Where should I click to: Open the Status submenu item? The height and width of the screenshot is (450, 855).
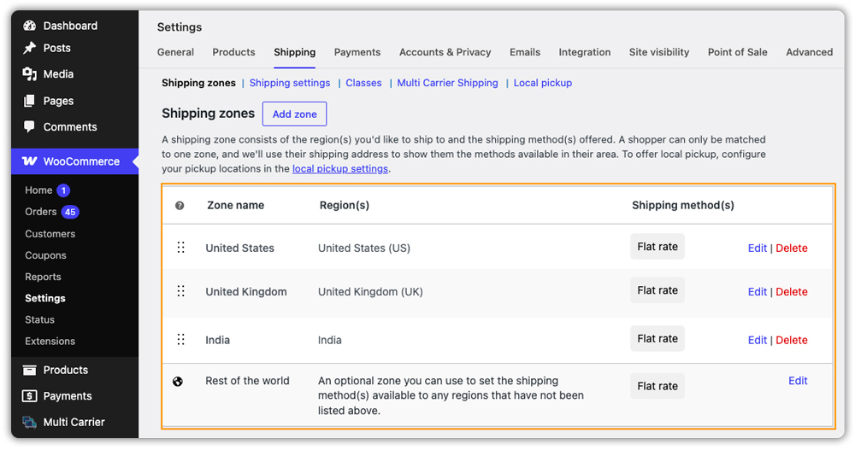[x=40, y=320]
